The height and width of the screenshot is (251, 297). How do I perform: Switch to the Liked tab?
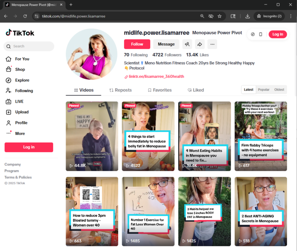(196, 90)
